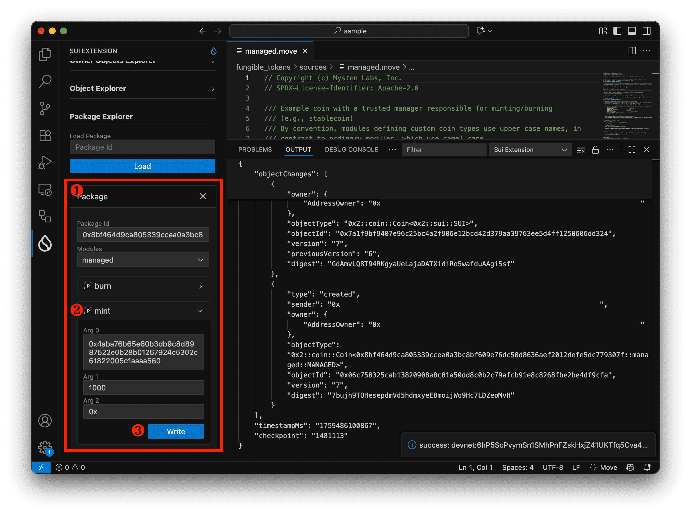Toggle auto-scroll lock in the Output panel

(x=595, y=150)
